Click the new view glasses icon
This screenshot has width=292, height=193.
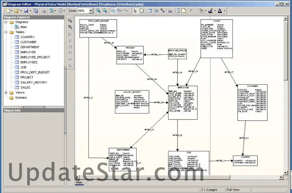pos(156,10)
